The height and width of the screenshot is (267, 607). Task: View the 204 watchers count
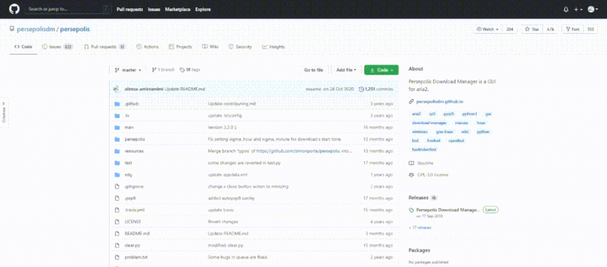click(x=509, y=30)
